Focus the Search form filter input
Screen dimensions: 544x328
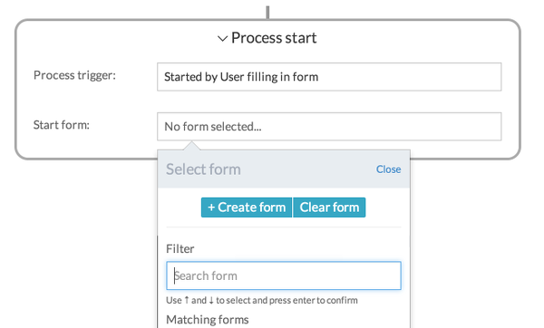coord(284,275)
